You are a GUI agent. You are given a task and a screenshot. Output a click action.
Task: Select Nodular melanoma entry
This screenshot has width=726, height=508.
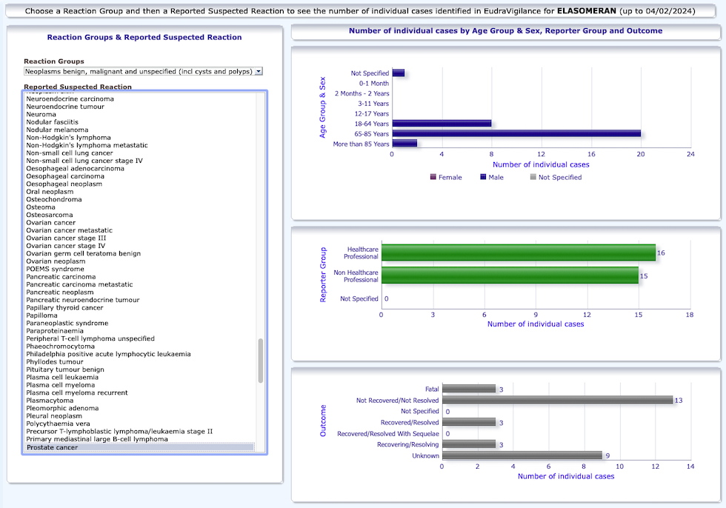click(x=57, y=130)
